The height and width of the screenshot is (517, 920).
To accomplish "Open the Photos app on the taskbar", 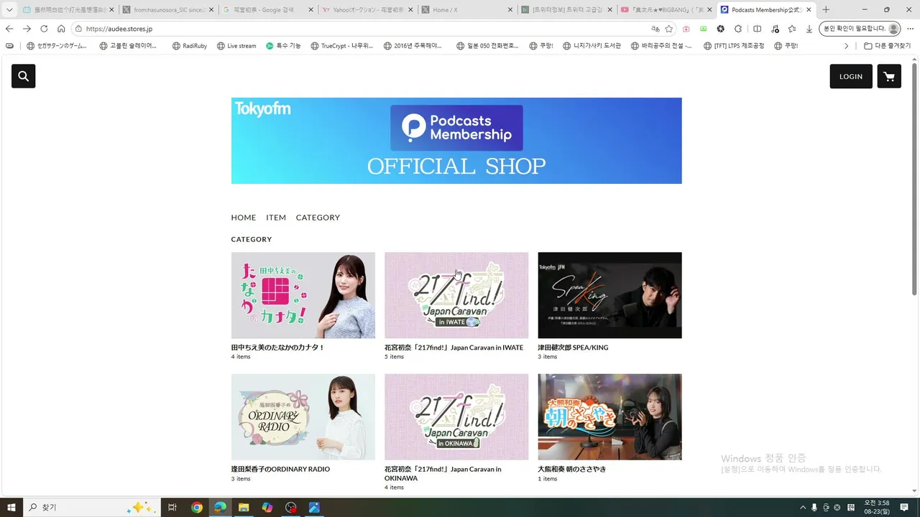I will [314, 508].
